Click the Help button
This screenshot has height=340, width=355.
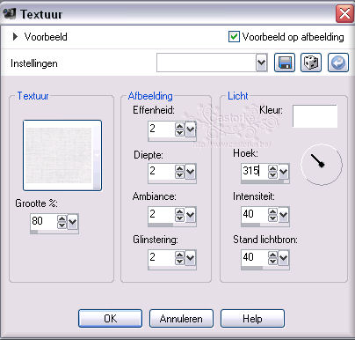coord(252,319)
